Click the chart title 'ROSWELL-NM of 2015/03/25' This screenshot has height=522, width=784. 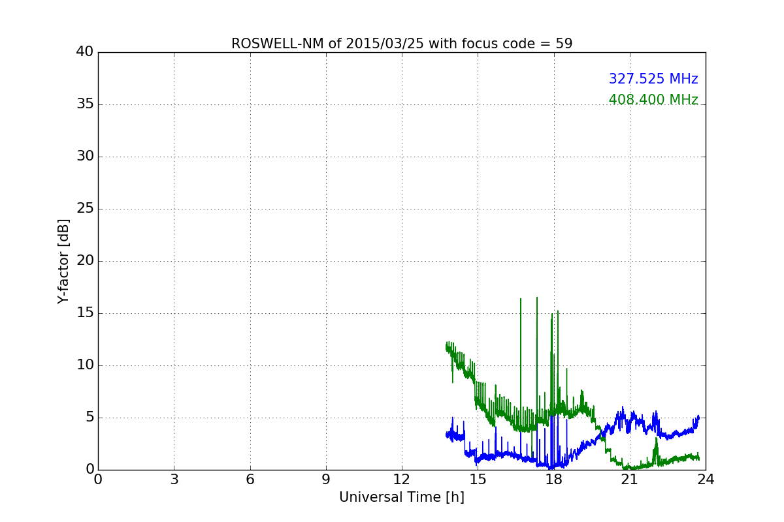tap(327, 44)
